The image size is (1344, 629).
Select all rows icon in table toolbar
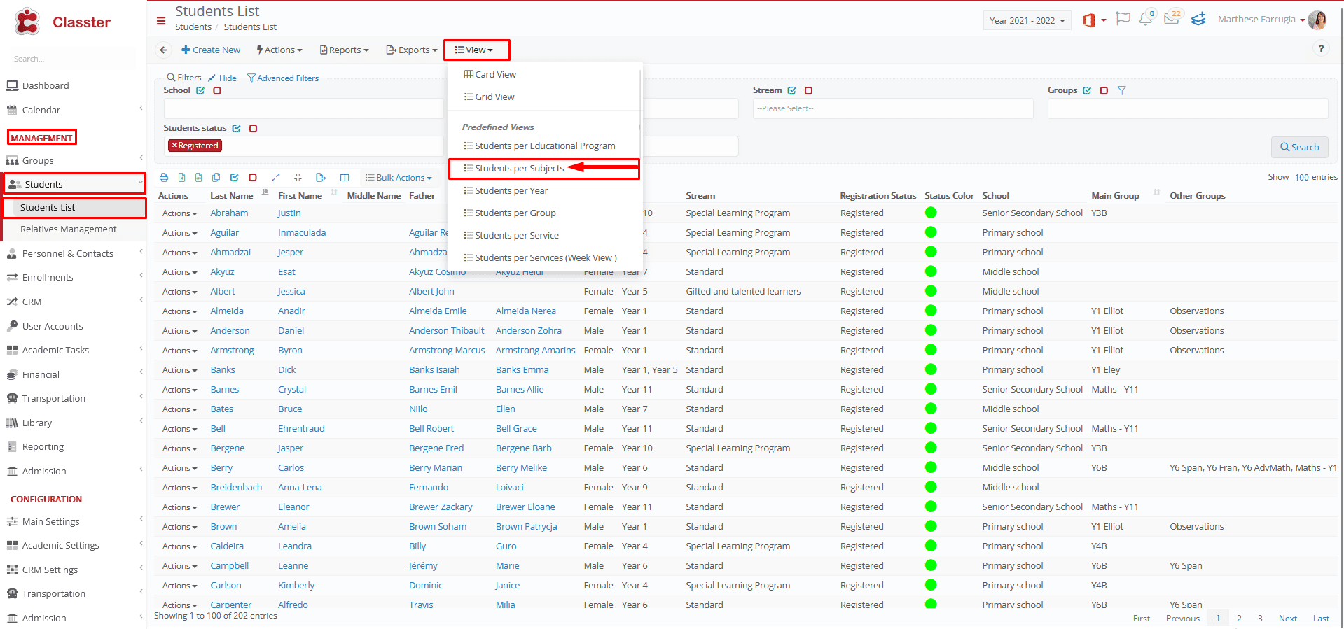234,178
